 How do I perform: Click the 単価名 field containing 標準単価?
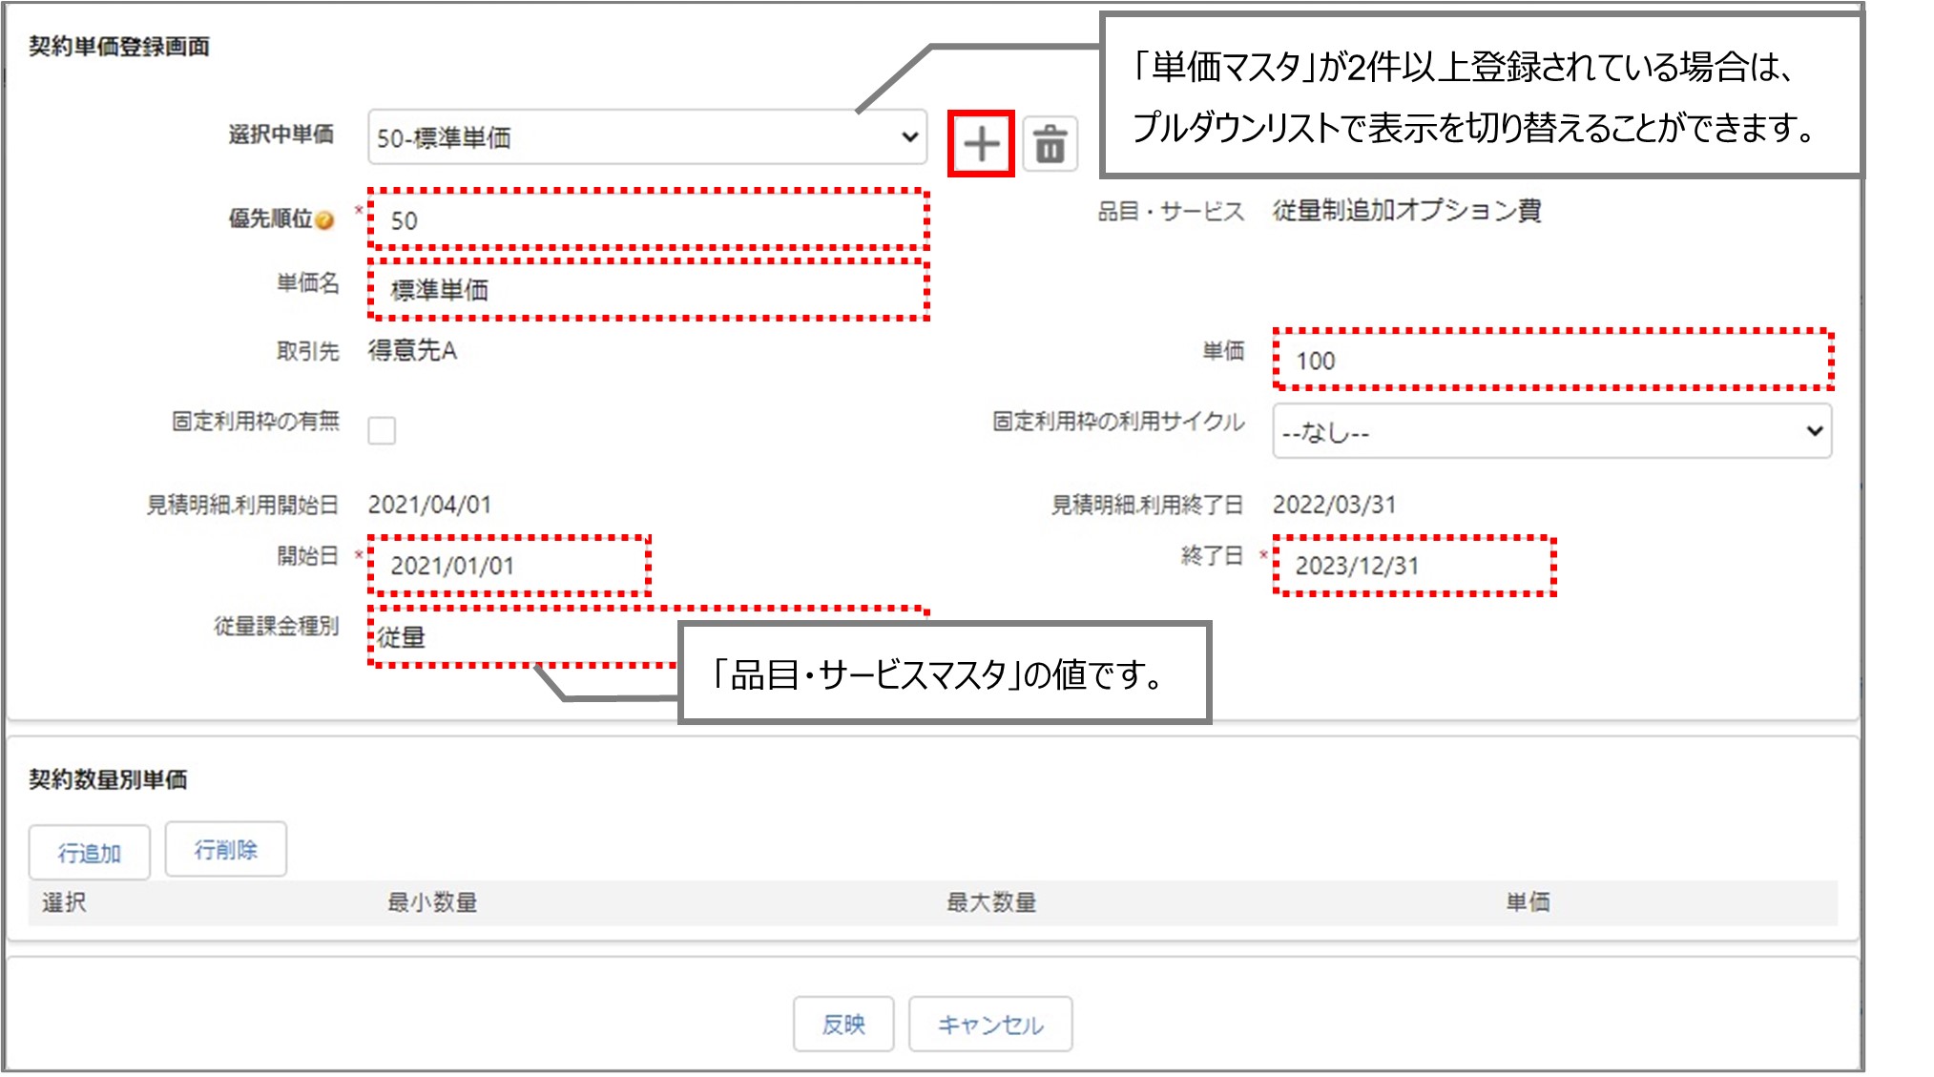[x=649, y=289]
